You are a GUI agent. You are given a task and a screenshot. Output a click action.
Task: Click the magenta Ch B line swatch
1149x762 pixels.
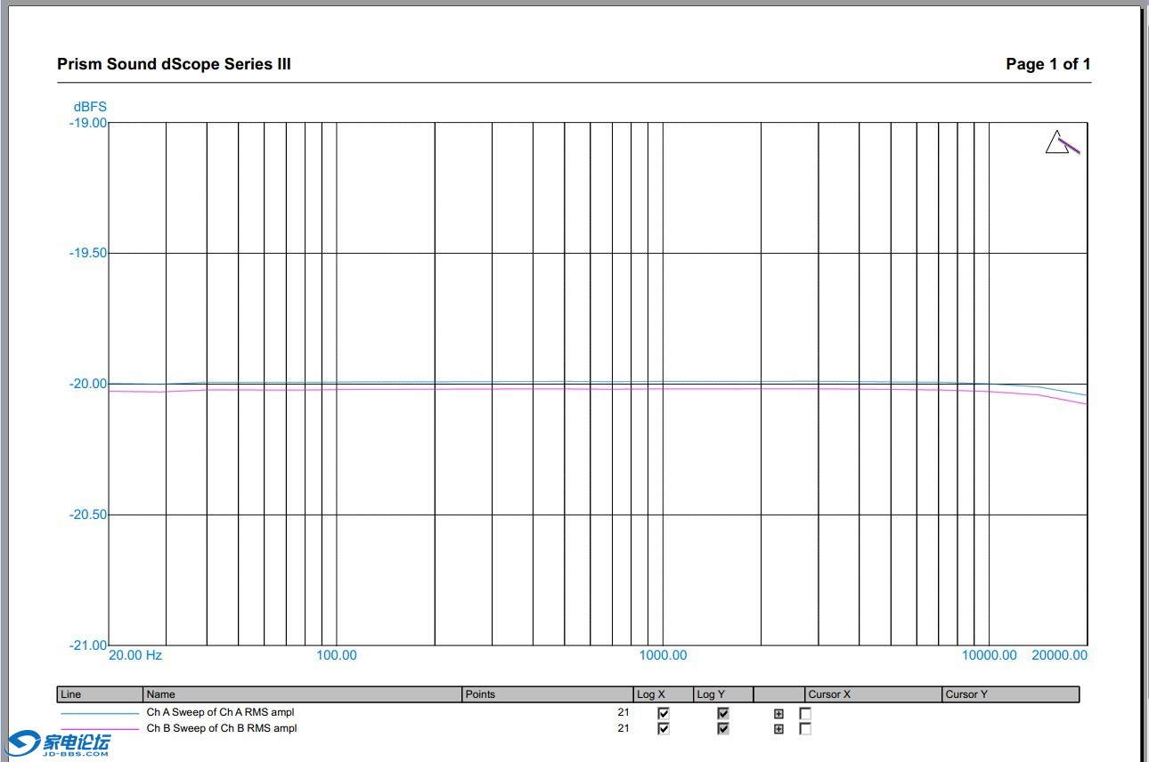click(x=99, y=729)
